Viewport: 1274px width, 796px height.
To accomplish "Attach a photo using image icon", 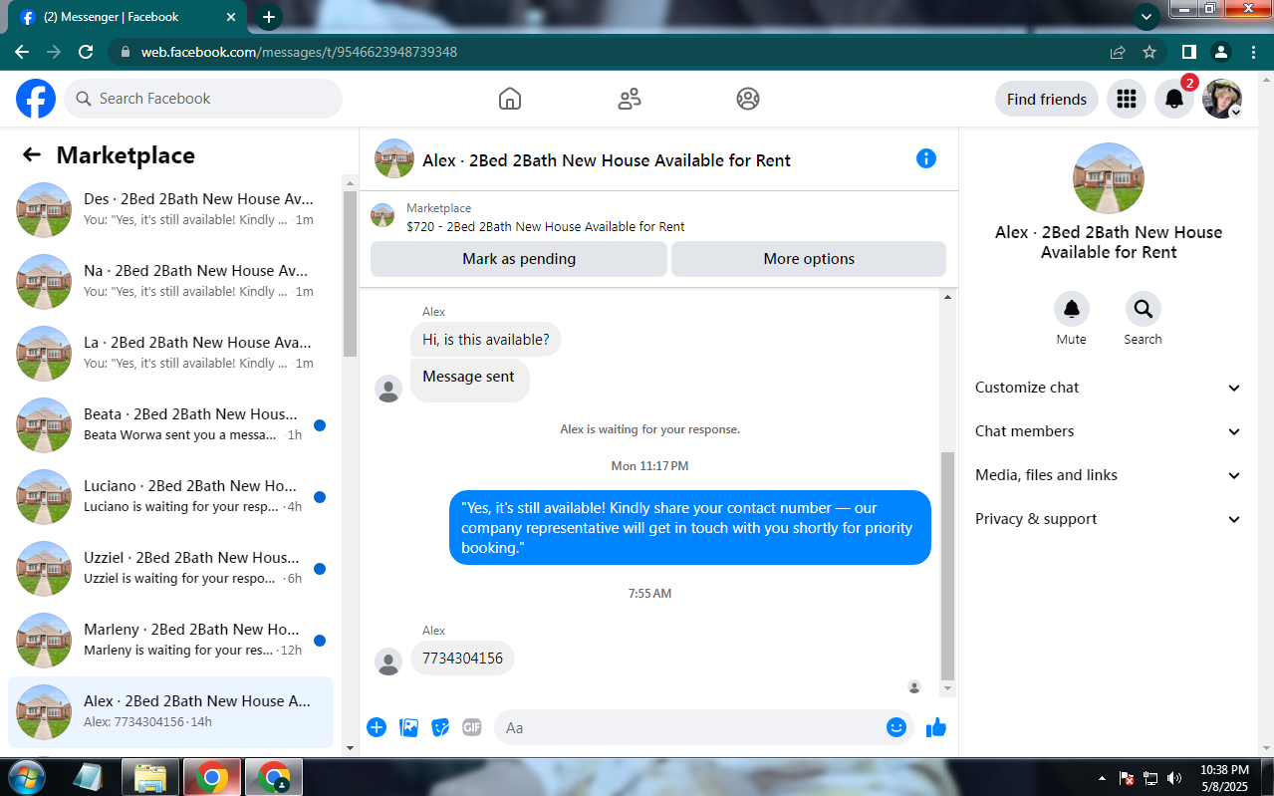I will (408, 727).
